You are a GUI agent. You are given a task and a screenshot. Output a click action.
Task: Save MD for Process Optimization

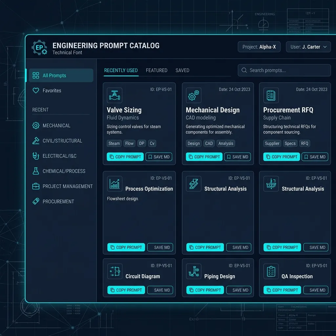click(160, 247)
